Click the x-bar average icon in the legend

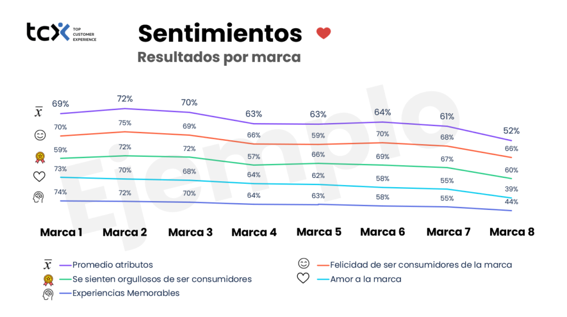48,265
